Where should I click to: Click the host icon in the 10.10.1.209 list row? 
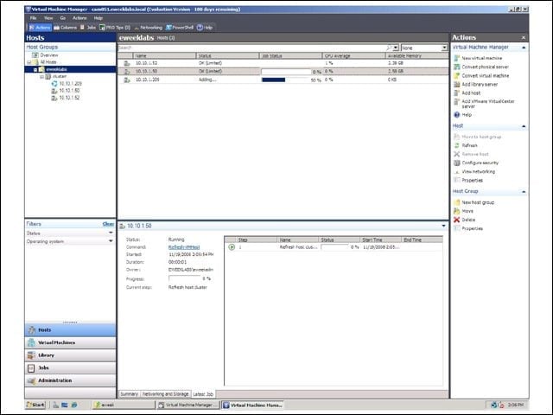pos(127,80)
